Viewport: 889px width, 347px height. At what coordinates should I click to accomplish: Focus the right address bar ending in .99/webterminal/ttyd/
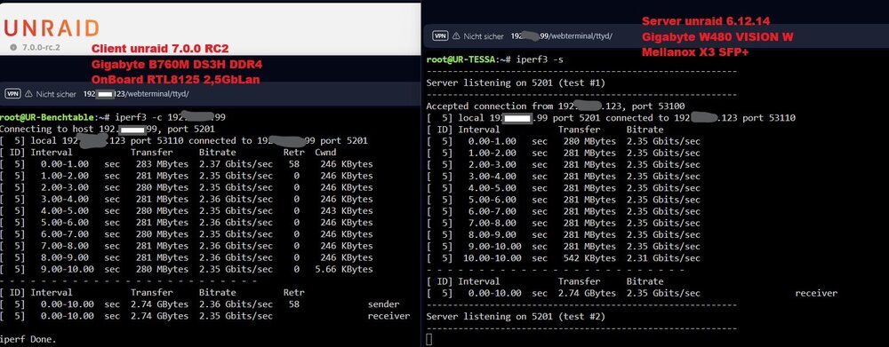click(561, 35)
